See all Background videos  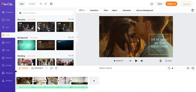point(71,37)
